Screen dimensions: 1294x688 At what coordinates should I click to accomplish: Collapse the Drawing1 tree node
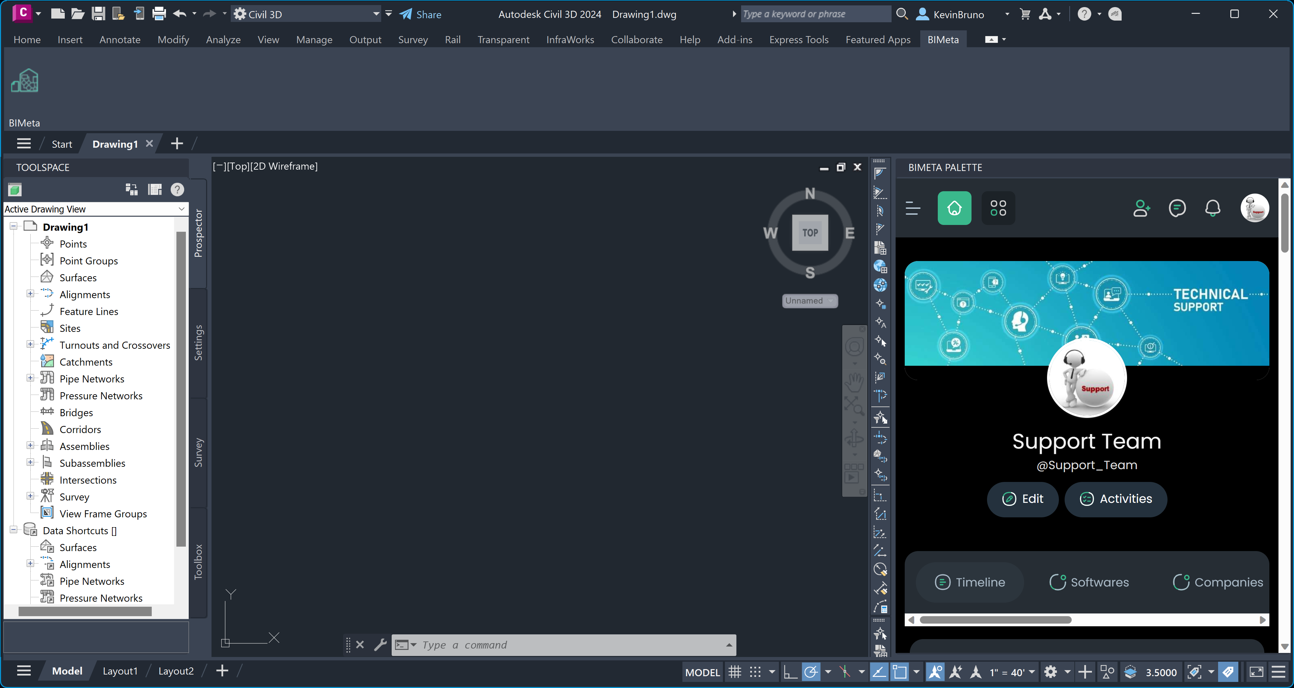pyautogui.click(x=13, y=226)
